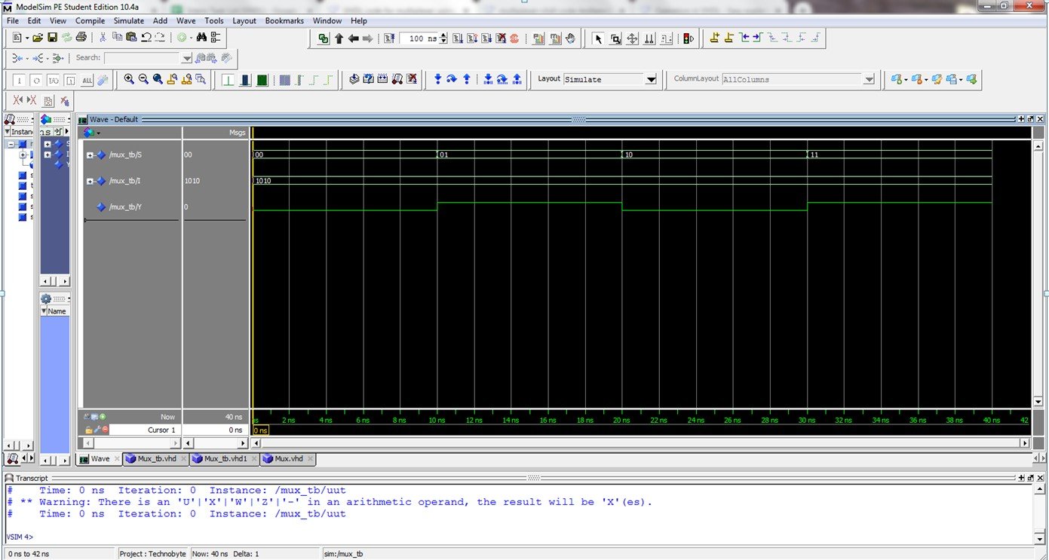This screenshot has height=560, width=1049.
Task: Click the Restart simulation icon
Action: tap(389, 38)
